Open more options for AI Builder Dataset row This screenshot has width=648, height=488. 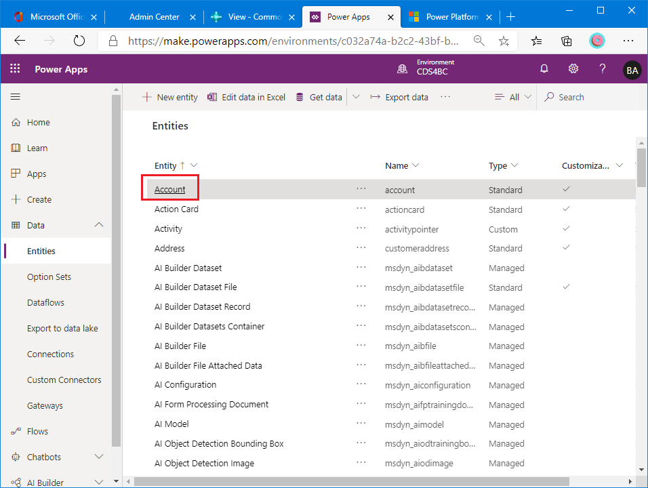coord(361,267)
